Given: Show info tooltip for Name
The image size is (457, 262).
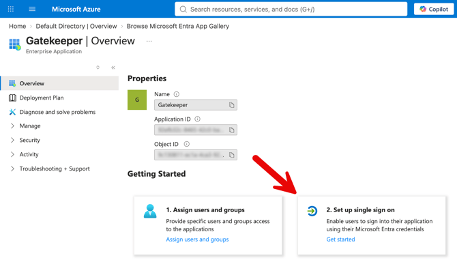Looking at the screenshot, I should click(x=177, y=94).
